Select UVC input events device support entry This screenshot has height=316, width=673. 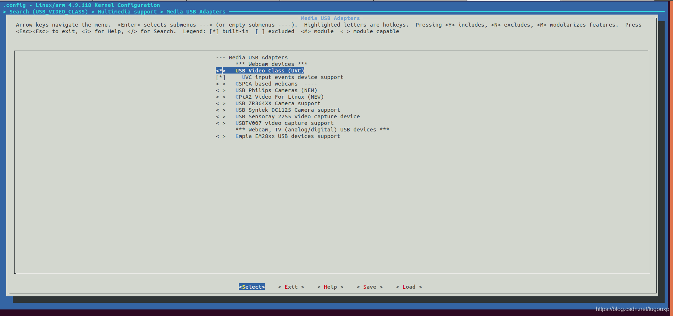[293, 77]
